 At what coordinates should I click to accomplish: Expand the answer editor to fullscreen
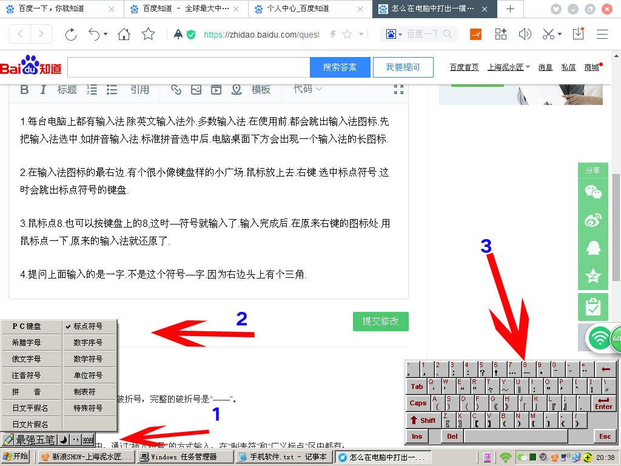(399, 89)
